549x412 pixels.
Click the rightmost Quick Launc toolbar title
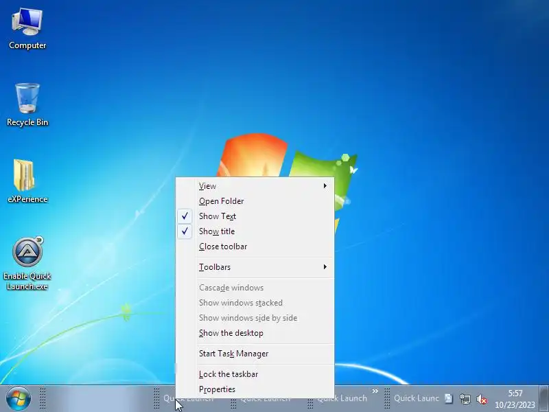417,398
